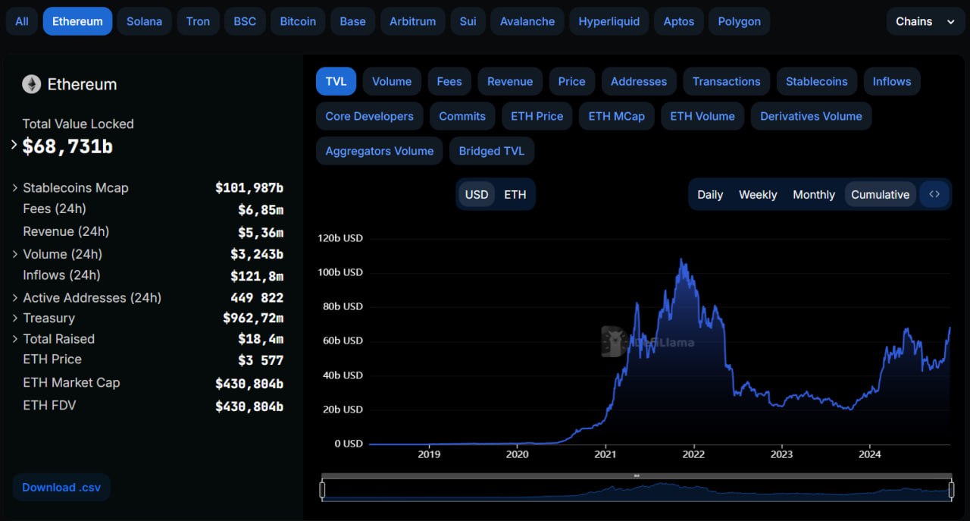This screenshot has width=970, height=521.
Task: Toggle the Revenue chart metric
Action: coord(510,81)
